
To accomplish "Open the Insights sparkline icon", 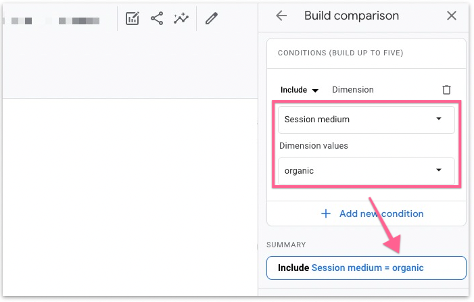I will [x=181, y=19].
